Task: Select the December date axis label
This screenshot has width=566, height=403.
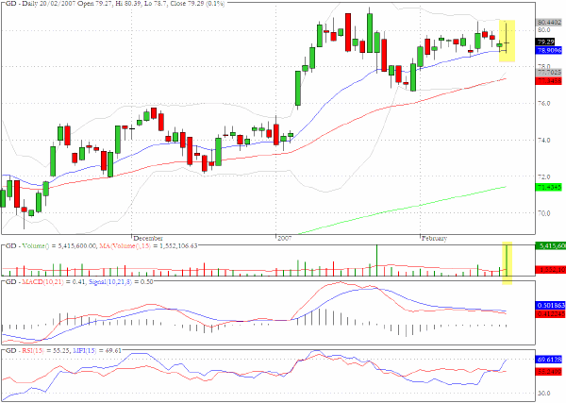Action: (148, 239)
